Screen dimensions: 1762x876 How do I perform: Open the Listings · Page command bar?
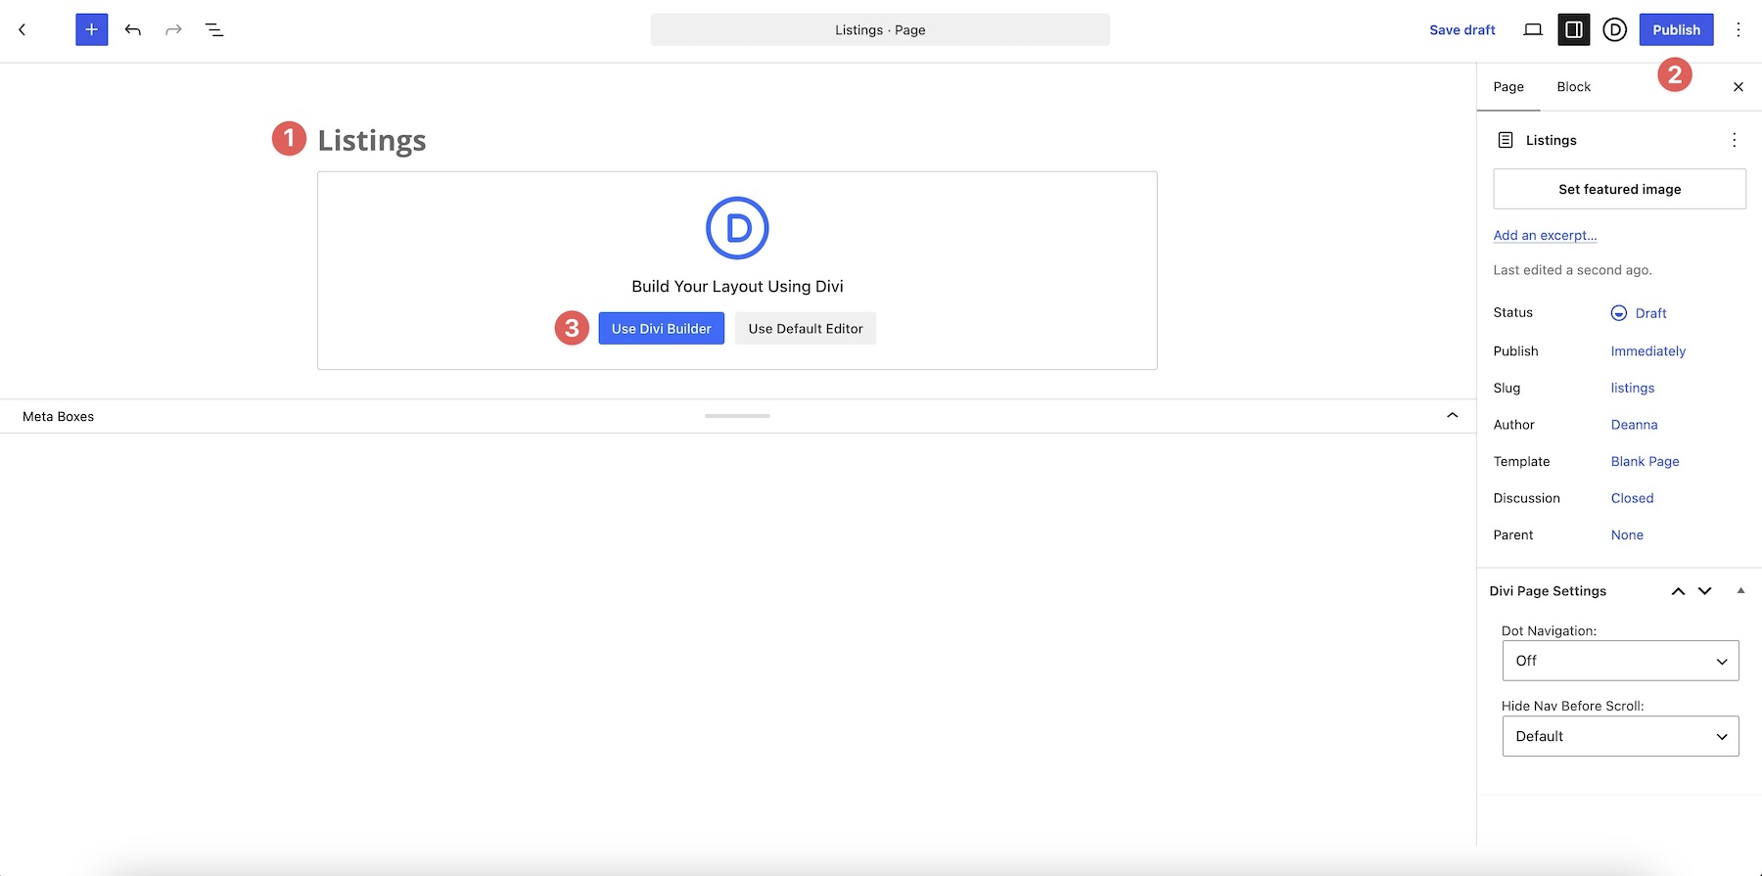point(880,29)
